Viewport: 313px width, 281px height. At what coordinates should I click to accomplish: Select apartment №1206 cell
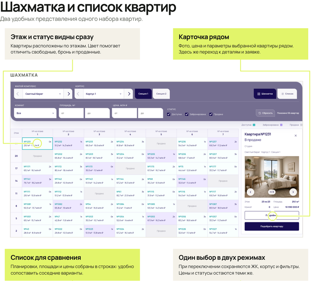coord(192,156)
